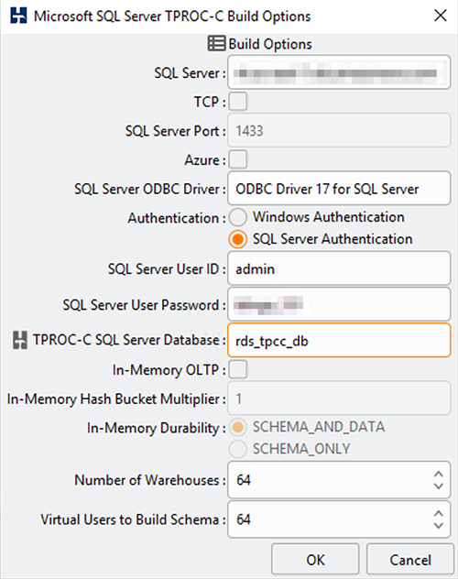Increase Virtual Users to Build Schema
The width and height of the screenshot is (458, 579).
coord(439,514)
